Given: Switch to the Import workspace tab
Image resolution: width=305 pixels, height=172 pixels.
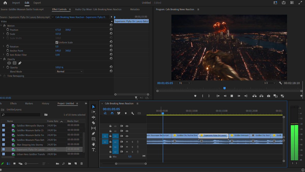Looking at the screenshot, I should tap(16, 3).
